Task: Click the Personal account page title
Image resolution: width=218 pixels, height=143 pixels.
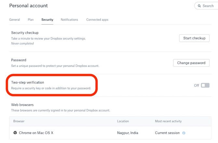Action: (x=29, y=6)
